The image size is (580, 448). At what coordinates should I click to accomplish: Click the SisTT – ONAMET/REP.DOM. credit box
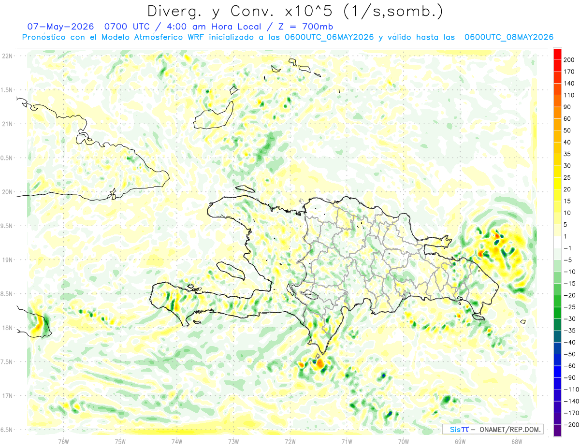(x=493, y=429)
